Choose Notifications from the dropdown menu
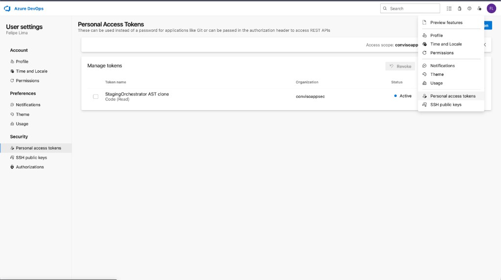This screenshot has height=280, width=501. tap(451, 66)
